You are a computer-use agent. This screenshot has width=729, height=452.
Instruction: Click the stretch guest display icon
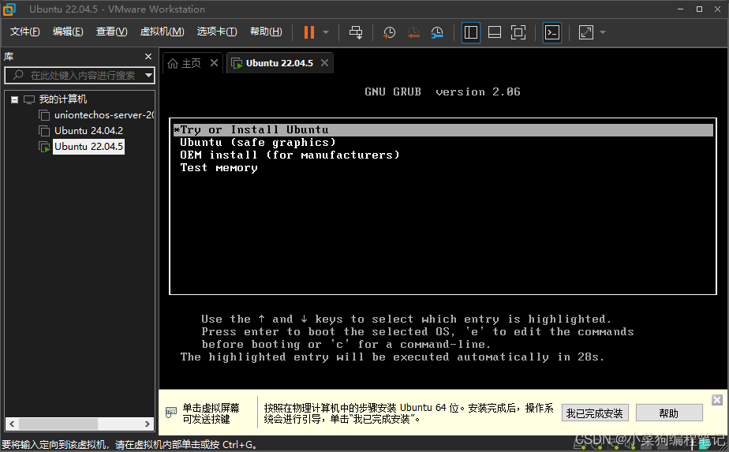[585, 32]
